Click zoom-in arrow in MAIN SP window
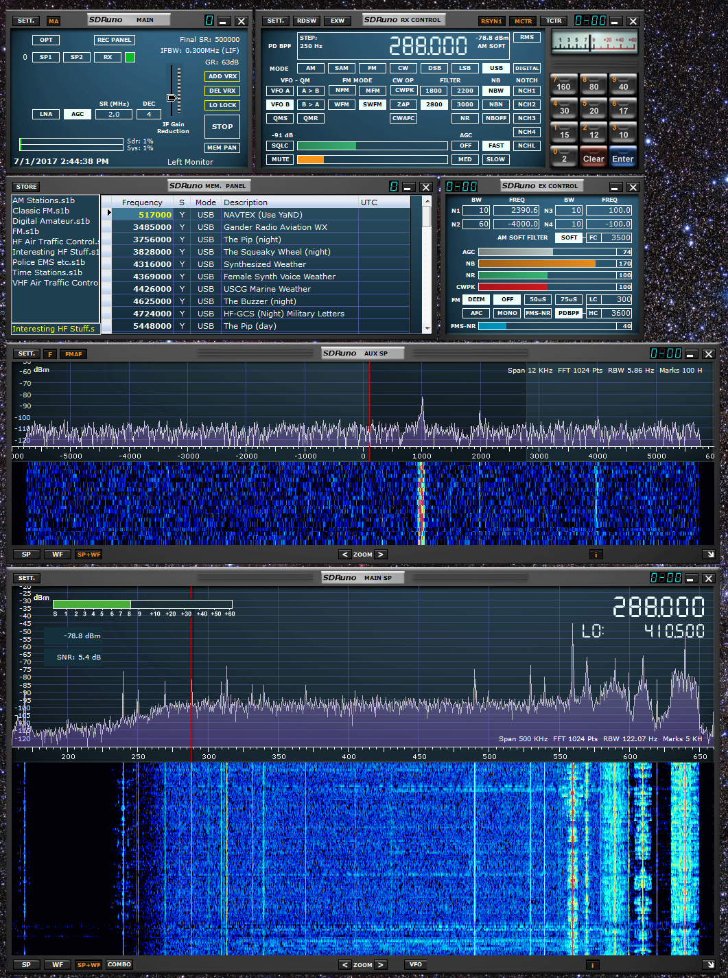 pos(381,965)
